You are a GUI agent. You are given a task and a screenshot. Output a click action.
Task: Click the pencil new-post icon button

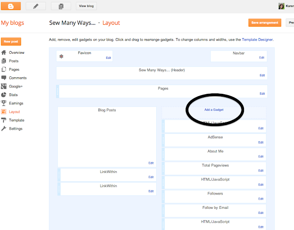pos(36,6)
